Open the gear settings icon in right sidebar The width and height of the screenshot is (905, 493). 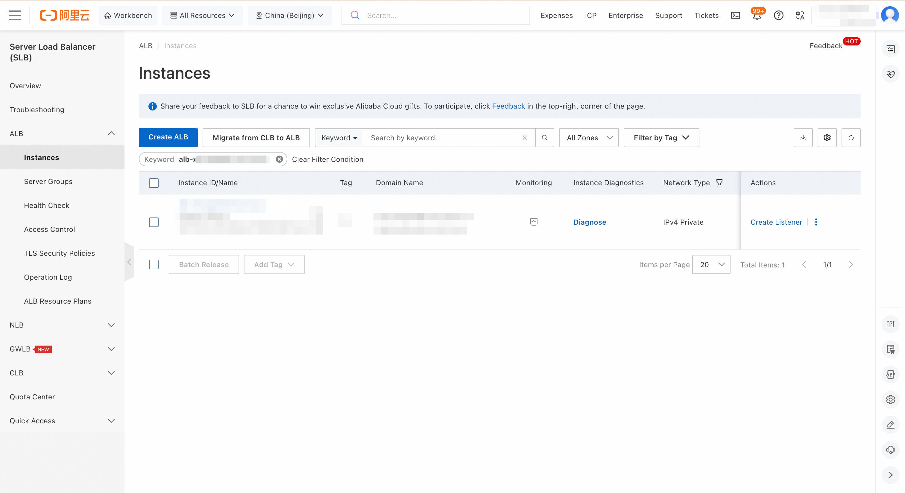[891, 400]
